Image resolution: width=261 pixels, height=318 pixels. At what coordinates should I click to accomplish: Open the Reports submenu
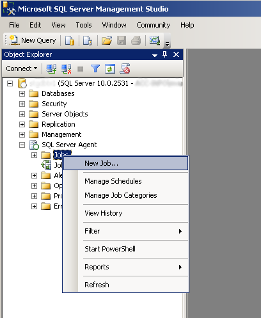(x=125, y=267)
